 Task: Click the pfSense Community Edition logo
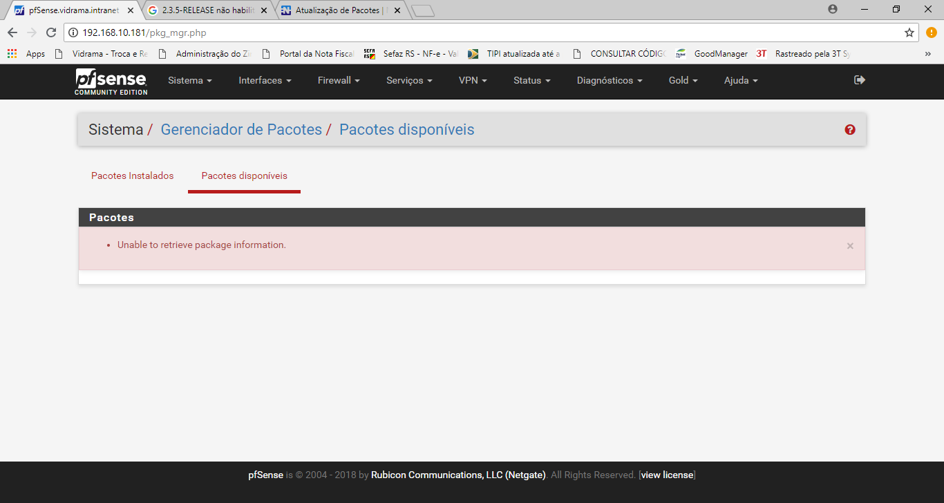point(111,81)
